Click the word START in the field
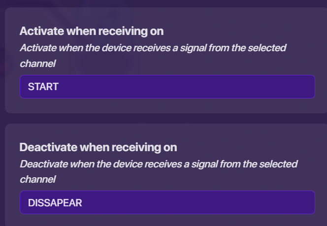 coord(43,87)
